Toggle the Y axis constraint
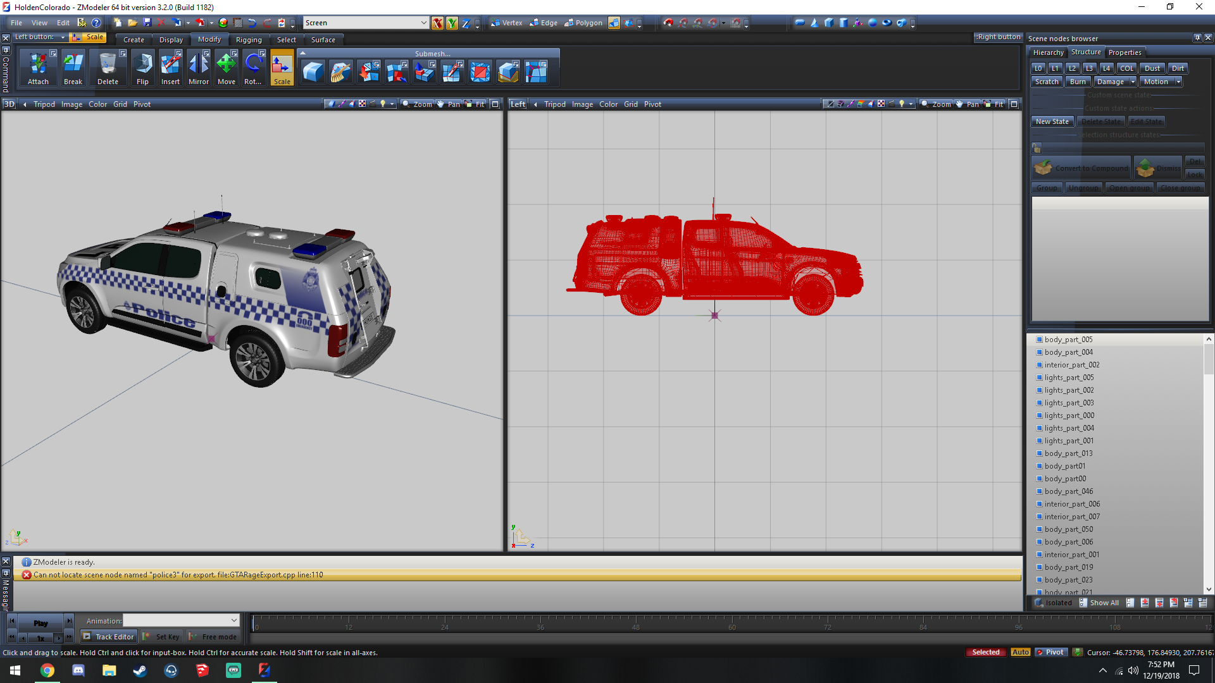This screenshot has width=1215, height=683. point(452,23)
